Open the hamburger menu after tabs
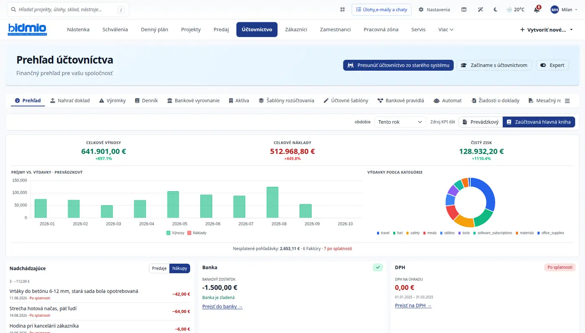The image size is (585, 333). click(568, 101)
